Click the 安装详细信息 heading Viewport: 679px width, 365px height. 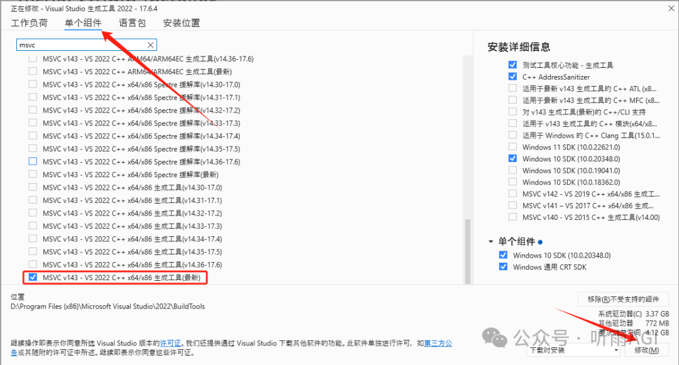point(519,46)
